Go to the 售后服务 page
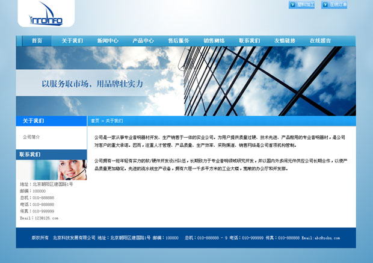The width and height of the screenshot is (373, 263). 179,41
